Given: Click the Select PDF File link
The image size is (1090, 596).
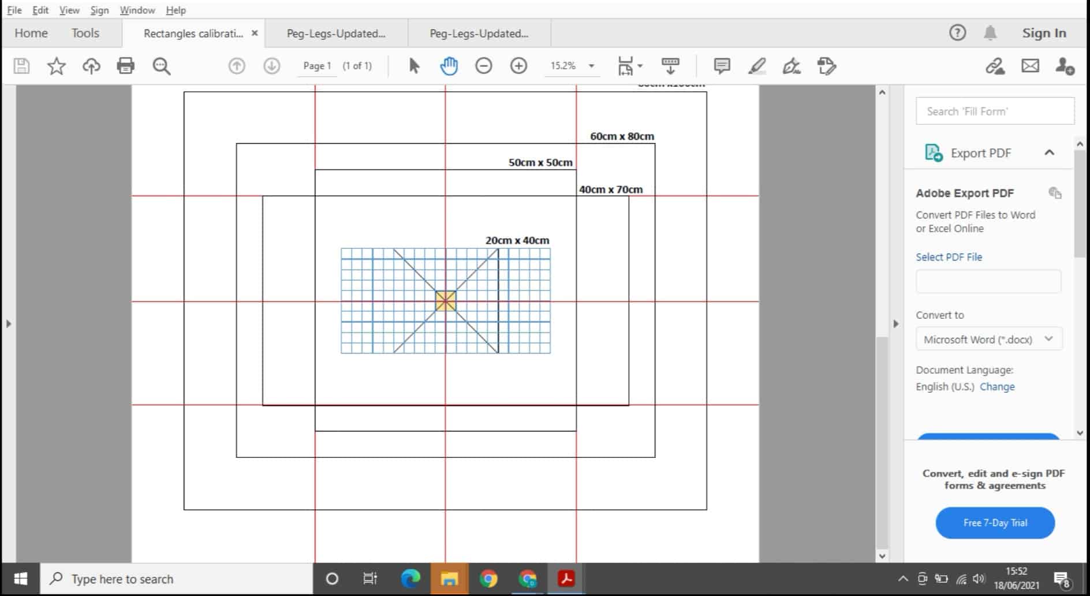Looking at the screenshot, I should point(949,257).
